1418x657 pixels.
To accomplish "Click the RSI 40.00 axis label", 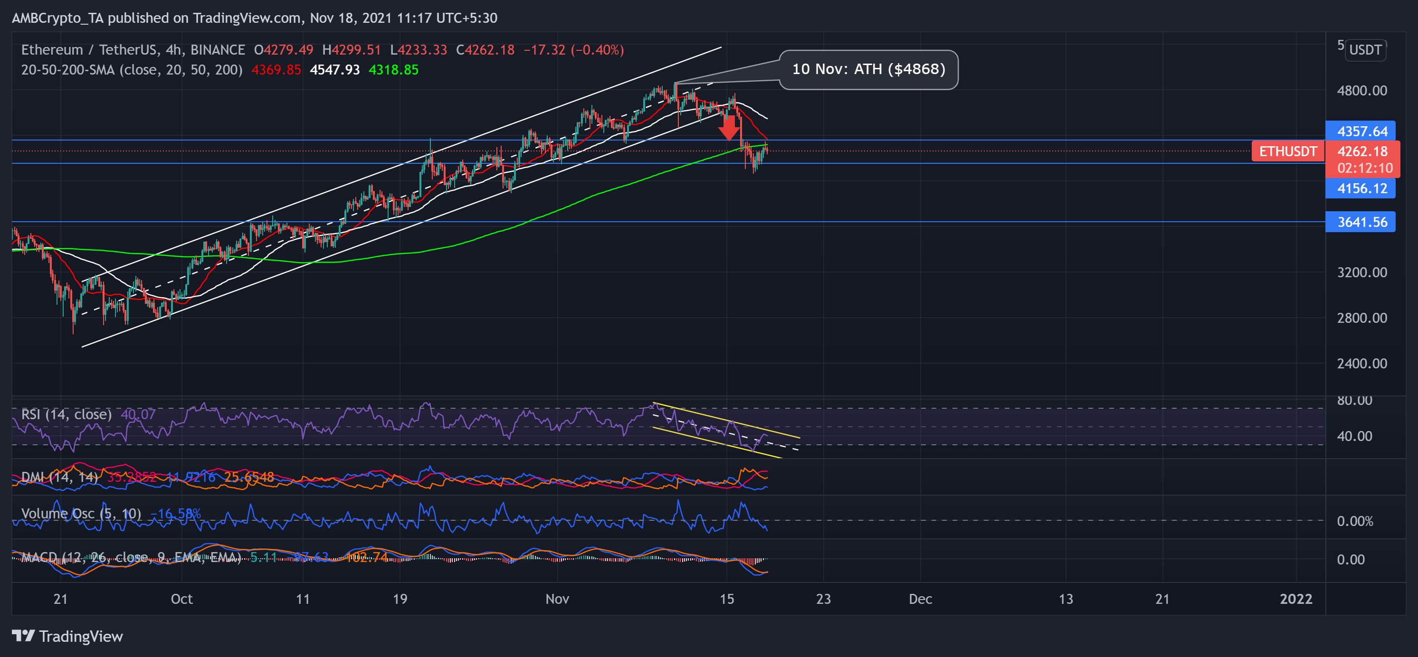I will coord(1354,436).
